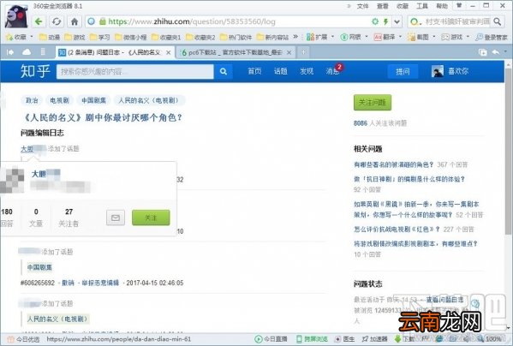Viewport: 513px width, 346px height.
Task: Open the 文件 menu
Action: [x=362, y=6]
